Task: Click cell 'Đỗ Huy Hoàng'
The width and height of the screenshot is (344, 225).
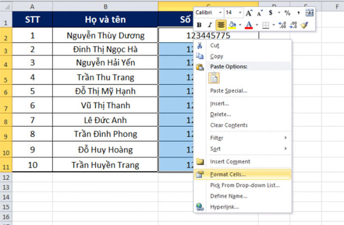Action: 105,149
